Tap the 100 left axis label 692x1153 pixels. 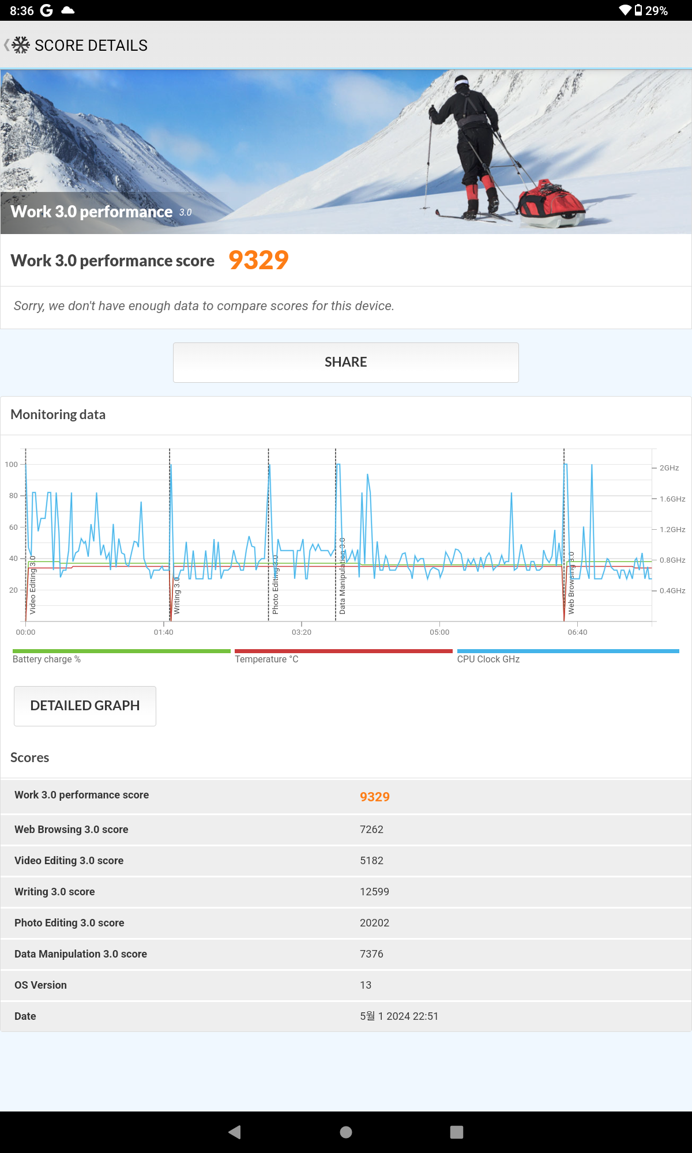tap(11, 465)
